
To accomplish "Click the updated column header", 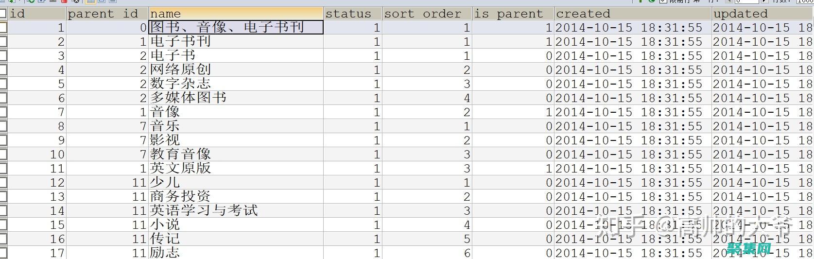I will [x=762, y=14].
